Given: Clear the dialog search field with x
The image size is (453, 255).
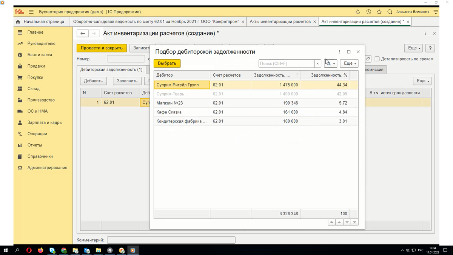Looking at the screenshot, I should [318, 63].
